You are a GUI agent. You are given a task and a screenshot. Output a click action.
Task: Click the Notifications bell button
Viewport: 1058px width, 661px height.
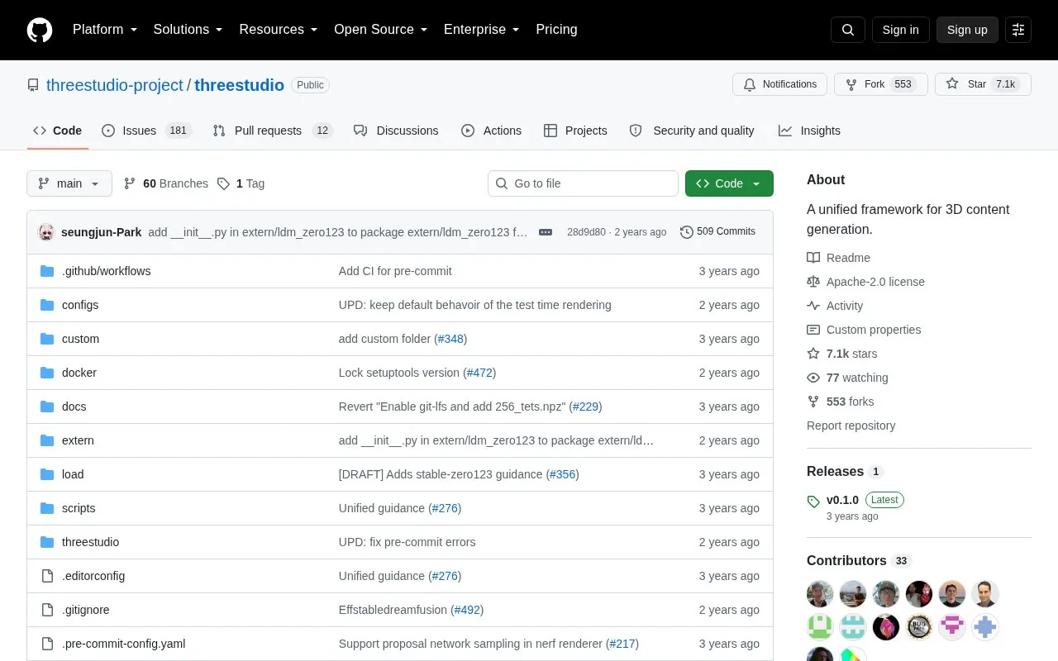point(780,84)
